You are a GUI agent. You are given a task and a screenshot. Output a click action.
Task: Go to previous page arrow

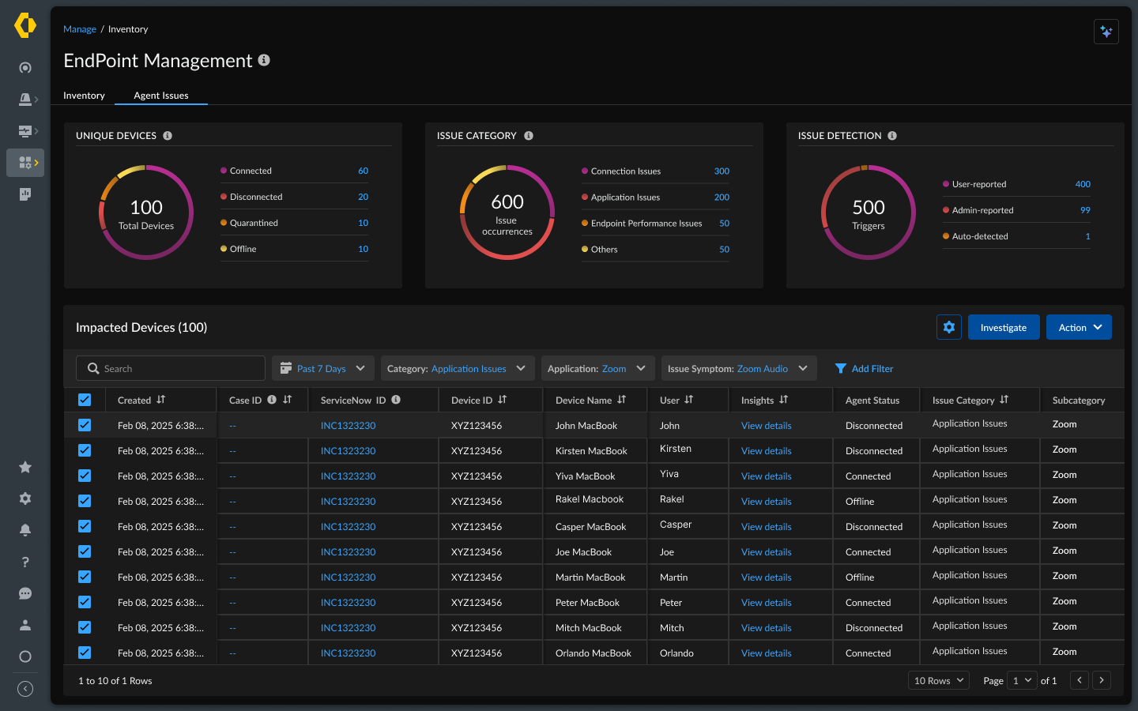click(x=1080, y=680)
